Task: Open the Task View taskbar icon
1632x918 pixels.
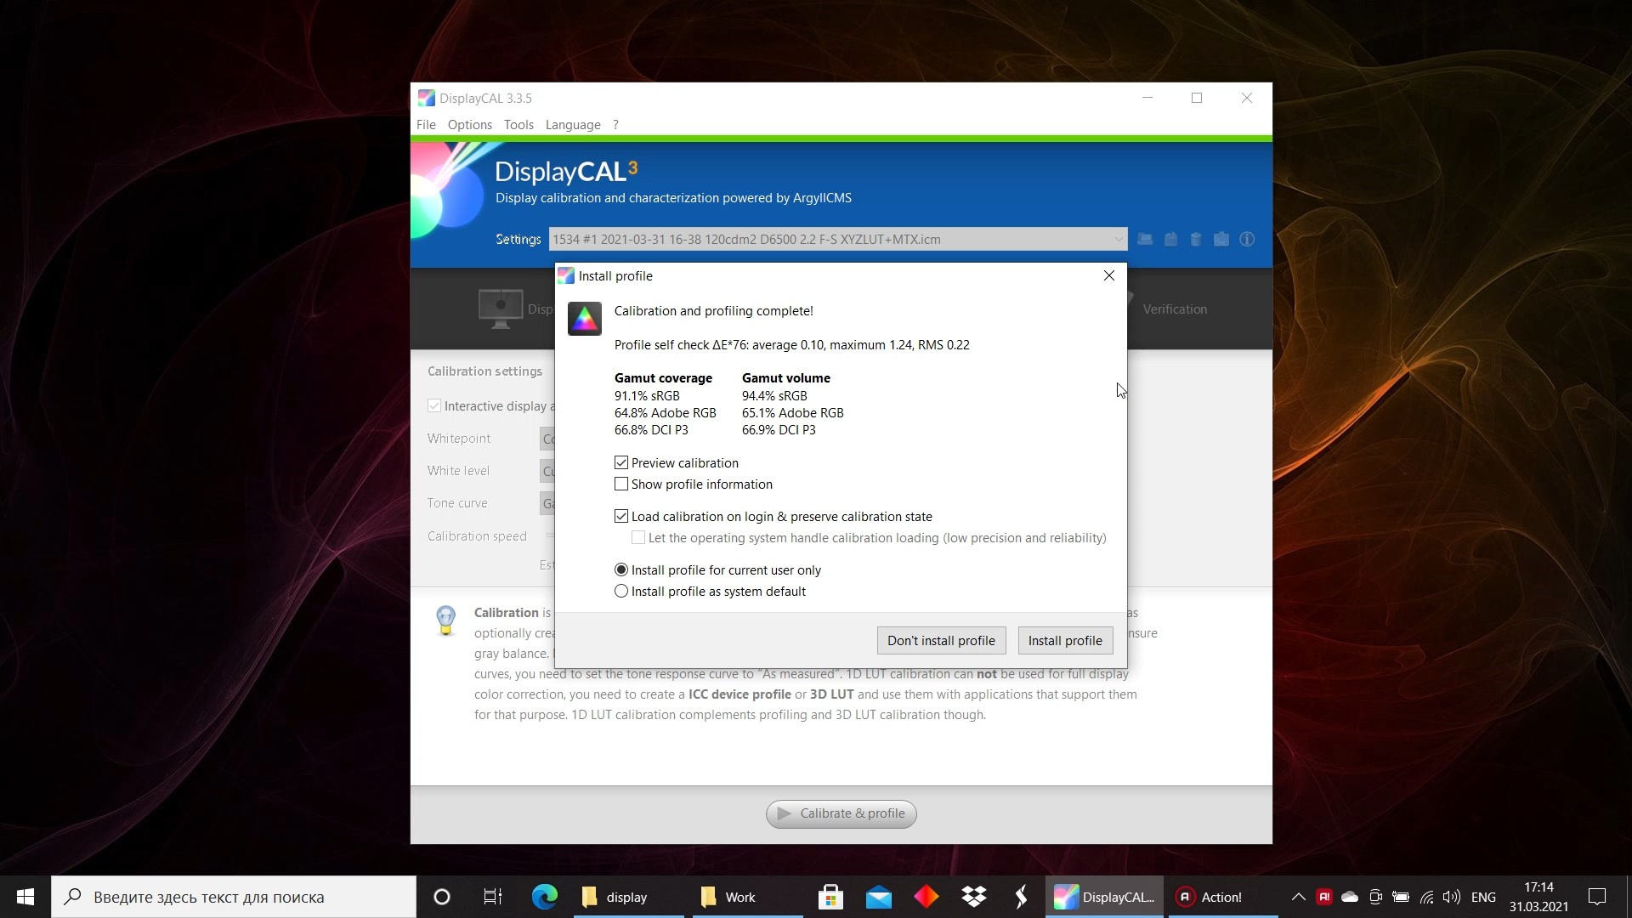Action: (x=492, y=897)
